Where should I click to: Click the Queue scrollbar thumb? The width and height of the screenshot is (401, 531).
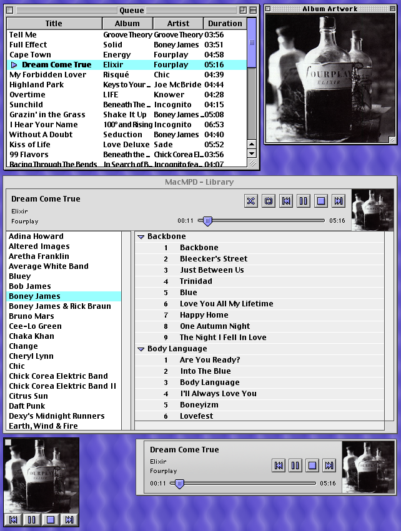coord(252,42)
